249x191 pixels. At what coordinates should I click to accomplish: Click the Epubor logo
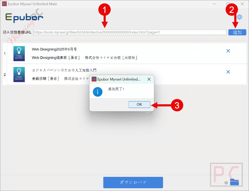click(x=24, y=18)
